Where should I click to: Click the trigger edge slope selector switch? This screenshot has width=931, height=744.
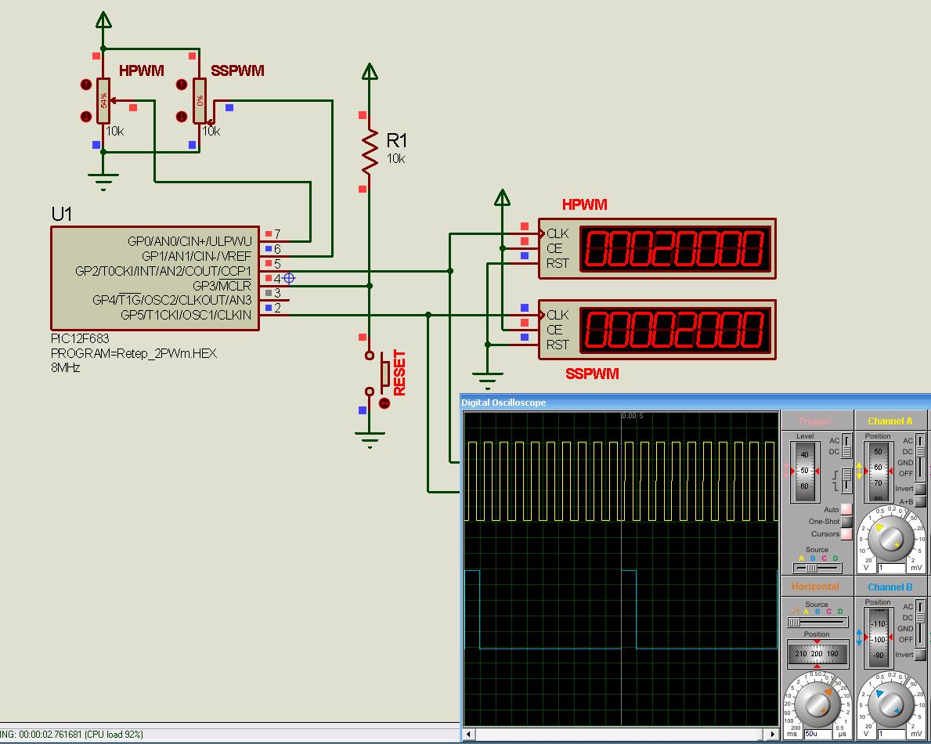(x=846, y=474)
